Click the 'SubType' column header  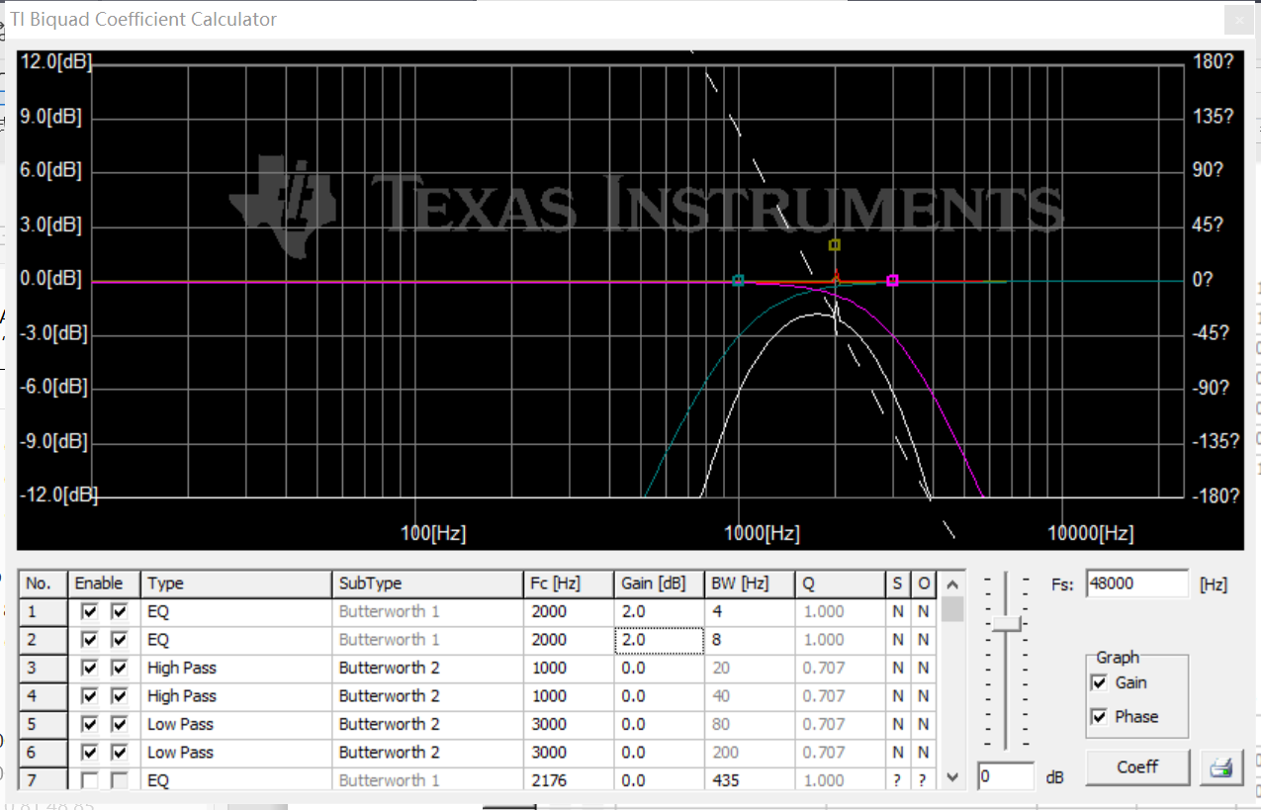428,584
